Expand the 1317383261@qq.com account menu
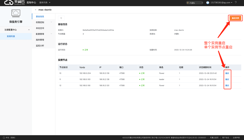Screen dimensions: 244x140 (x=221, y=3)
